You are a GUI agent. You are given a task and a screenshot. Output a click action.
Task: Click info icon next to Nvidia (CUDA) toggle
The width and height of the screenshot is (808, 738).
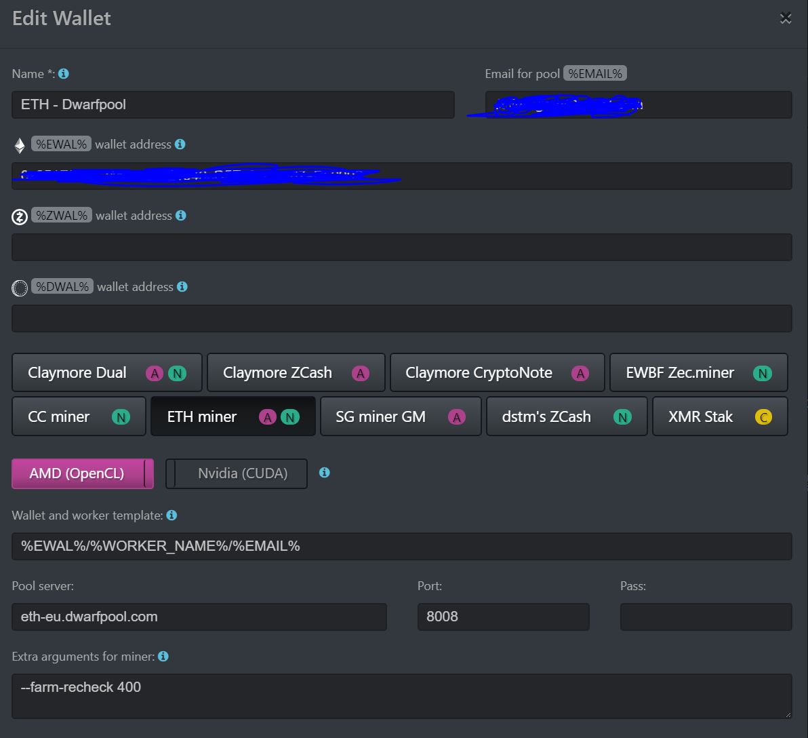324,473
